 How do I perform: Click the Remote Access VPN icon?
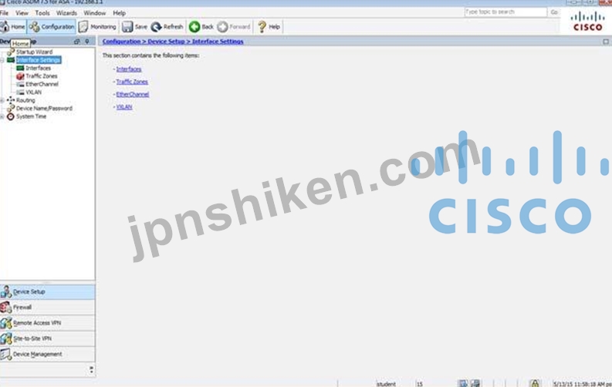pyautogui.click(x=6, y=323)
